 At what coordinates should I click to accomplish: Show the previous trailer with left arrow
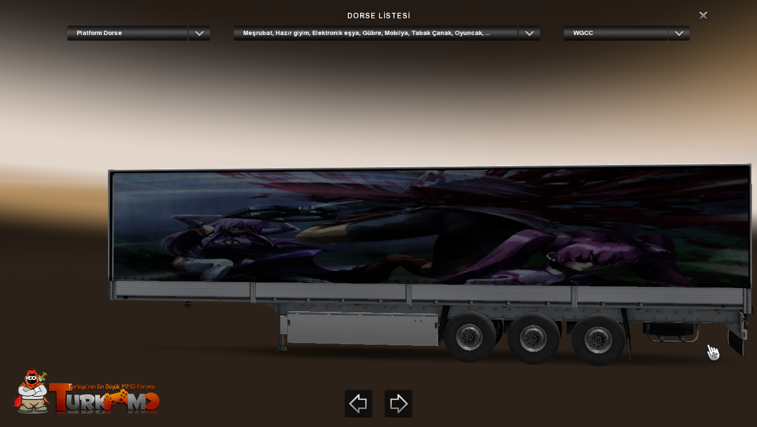click(358, 404)
